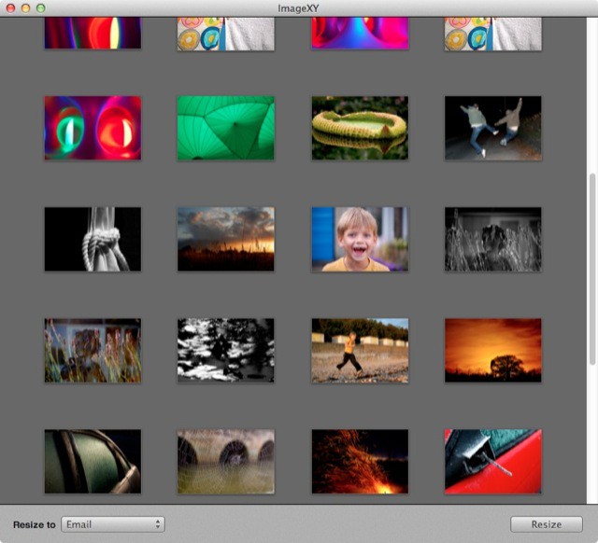Select the two people jumping at night photo
This screenshot has width=598, height=543.
(492, 128)
